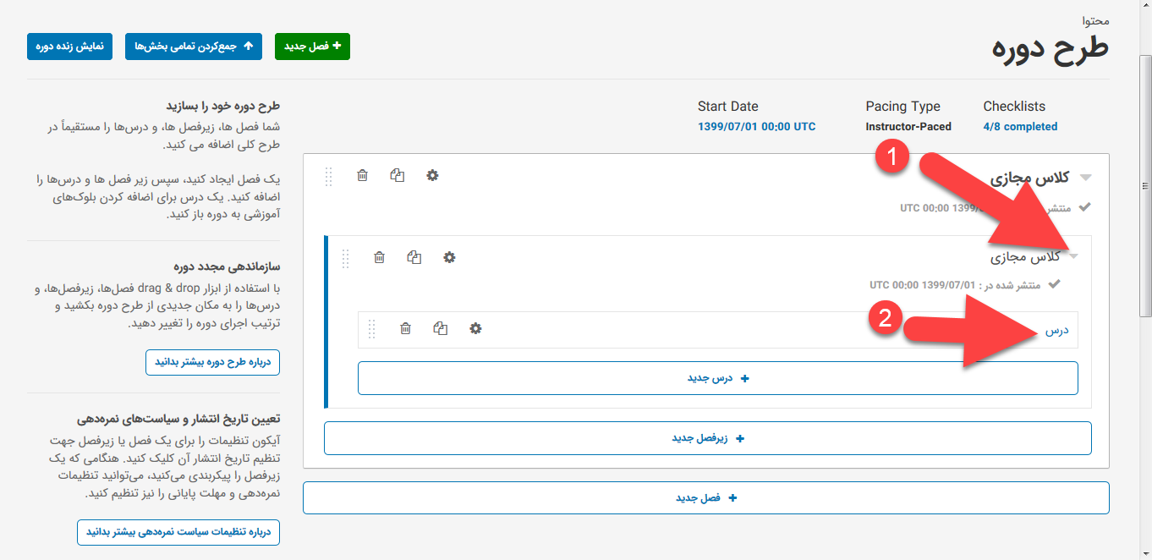Viewport: 1152px width, 560px height.
Task: Duplicate the کلاس مجازی subsection
Action: pyautogui.click(x=414, y=257)
